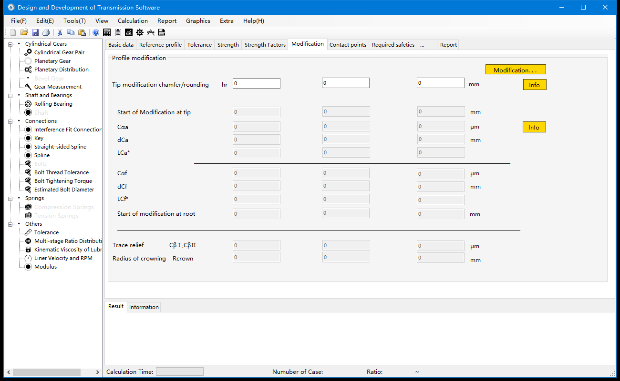This screenshot has width=620, height=381.
Task: Collapse the Connections tree node
Action: [10, 121]
